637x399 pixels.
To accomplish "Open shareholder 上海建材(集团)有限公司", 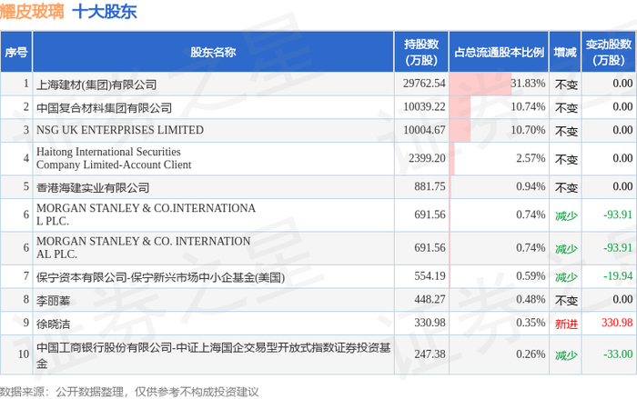I will click(x=96, y=84).
